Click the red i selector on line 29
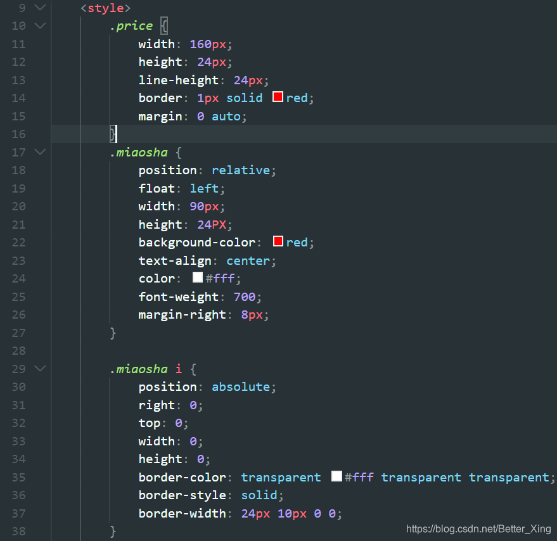This screenshot has width=557, height=541. [179, 369]
